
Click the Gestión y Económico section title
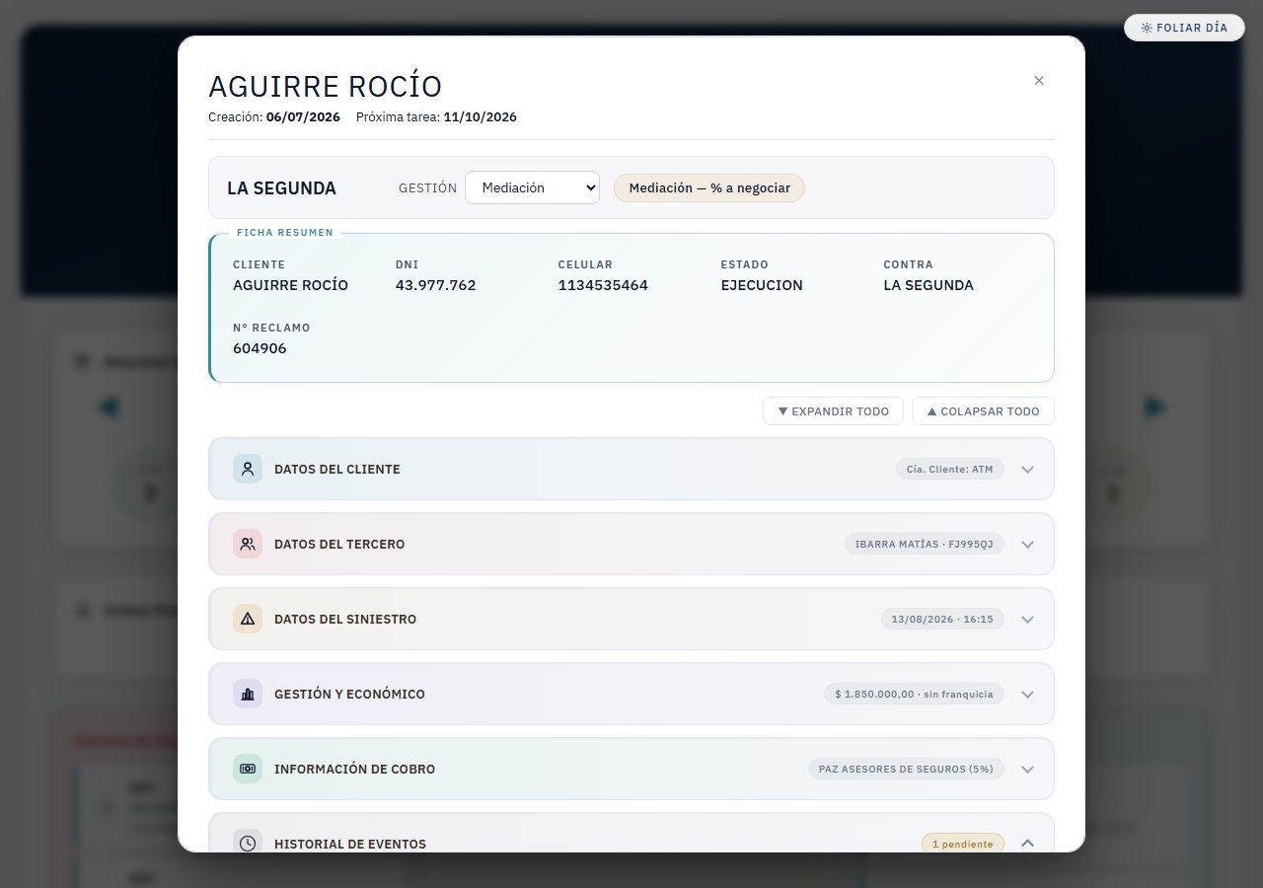[x=349, y=695]
